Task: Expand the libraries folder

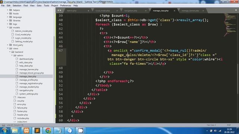Action: click(x=7, y=20)
